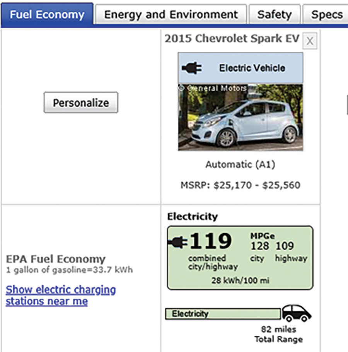
Task: Switch to the Energy and Environment tab
Action: pos(170,14)
